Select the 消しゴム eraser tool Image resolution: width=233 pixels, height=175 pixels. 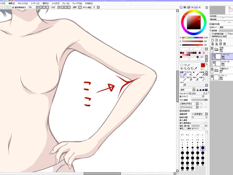(x=189, y=79)
